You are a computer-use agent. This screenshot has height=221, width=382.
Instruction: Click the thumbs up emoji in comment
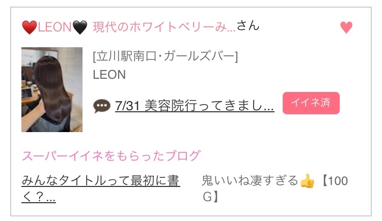pos(307,181)
